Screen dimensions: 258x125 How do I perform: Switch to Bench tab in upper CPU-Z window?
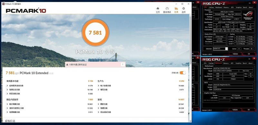tap(245, 7)
